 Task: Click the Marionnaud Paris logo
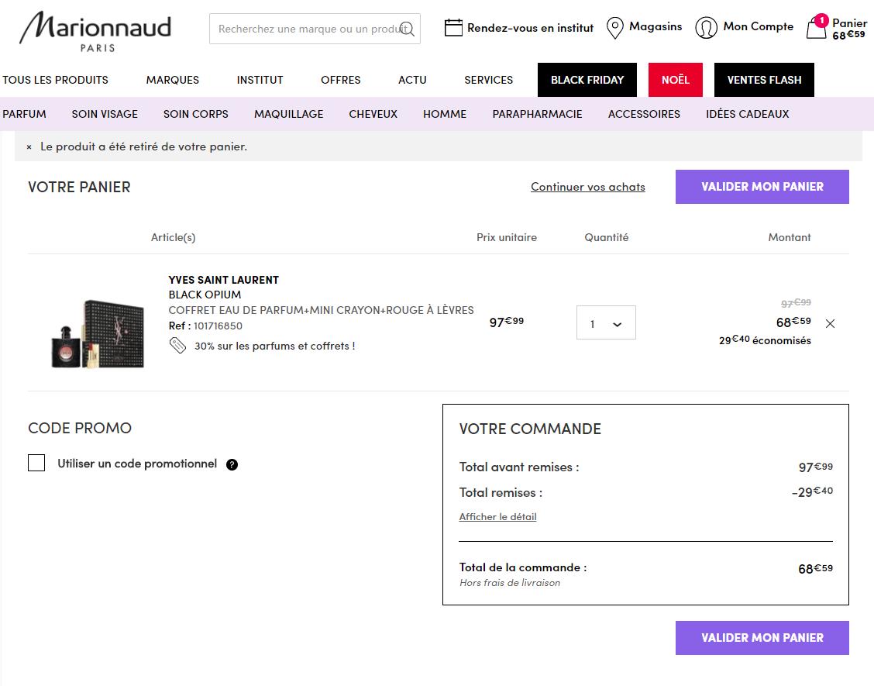[x=95, y=32]
